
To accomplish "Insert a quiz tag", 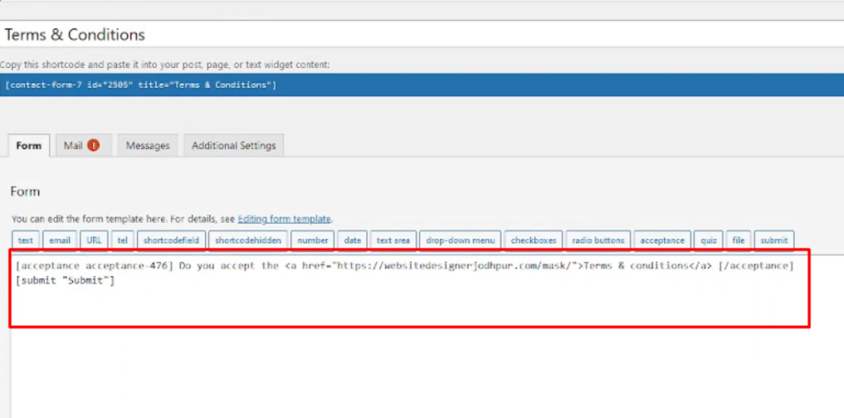I will (709, 240).
